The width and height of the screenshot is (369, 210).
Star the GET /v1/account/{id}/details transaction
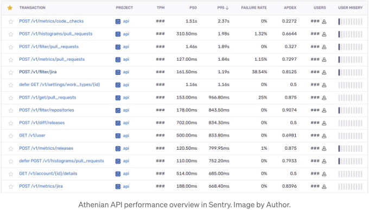point(11,174)
